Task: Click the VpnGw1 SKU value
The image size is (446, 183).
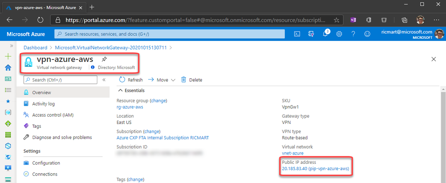Action: coord(290,107)
